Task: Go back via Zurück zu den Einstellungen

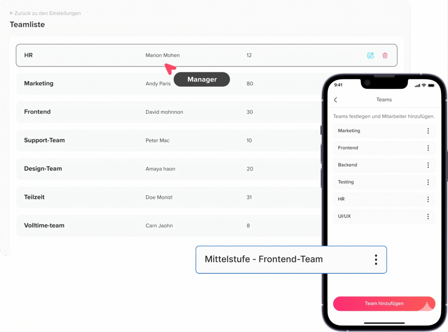Action: (x=45, y=14)
